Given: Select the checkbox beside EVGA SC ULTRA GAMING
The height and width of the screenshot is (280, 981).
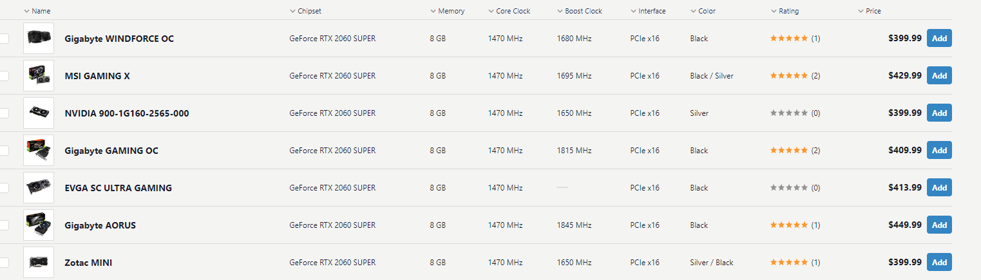Looking at the screenshot, I should 4,188.
